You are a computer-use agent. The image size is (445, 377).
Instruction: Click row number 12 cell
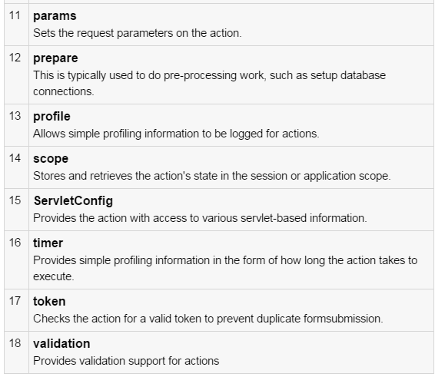point(16,75)
